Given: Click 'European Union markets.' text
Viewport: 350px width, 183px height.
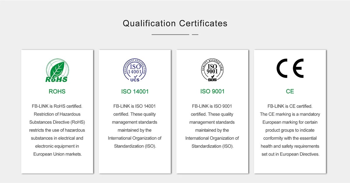Looking at the screenshot, I should (57, 154).
